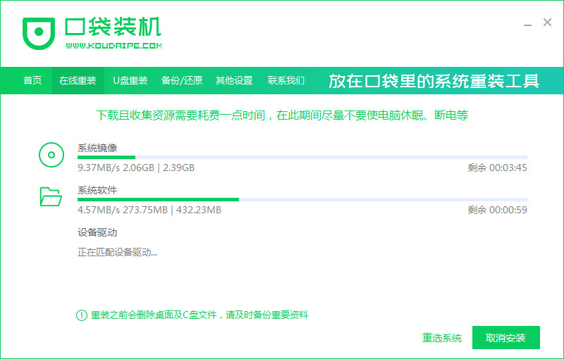The width and height of the screenshot is (564, 359).
Task: Click the 系统软件 download progress bar
Action: 302,199
